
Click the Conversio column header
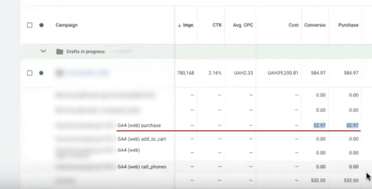(315, 25)
